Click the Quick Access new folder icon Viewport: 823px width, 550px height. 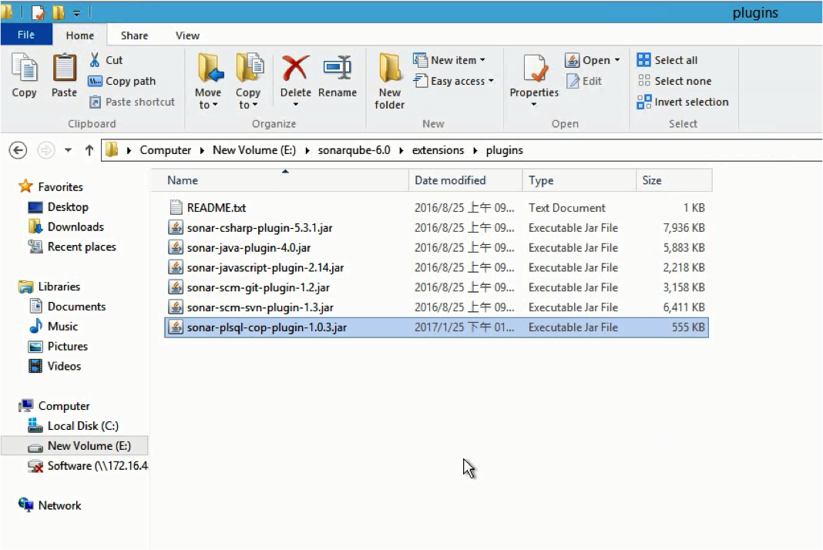[x=58, y=12]
